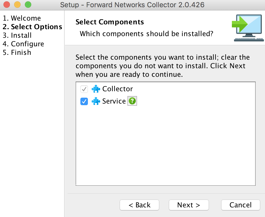Click the Back button
This screenshot has height=217, width=265.
pos(139,205)
